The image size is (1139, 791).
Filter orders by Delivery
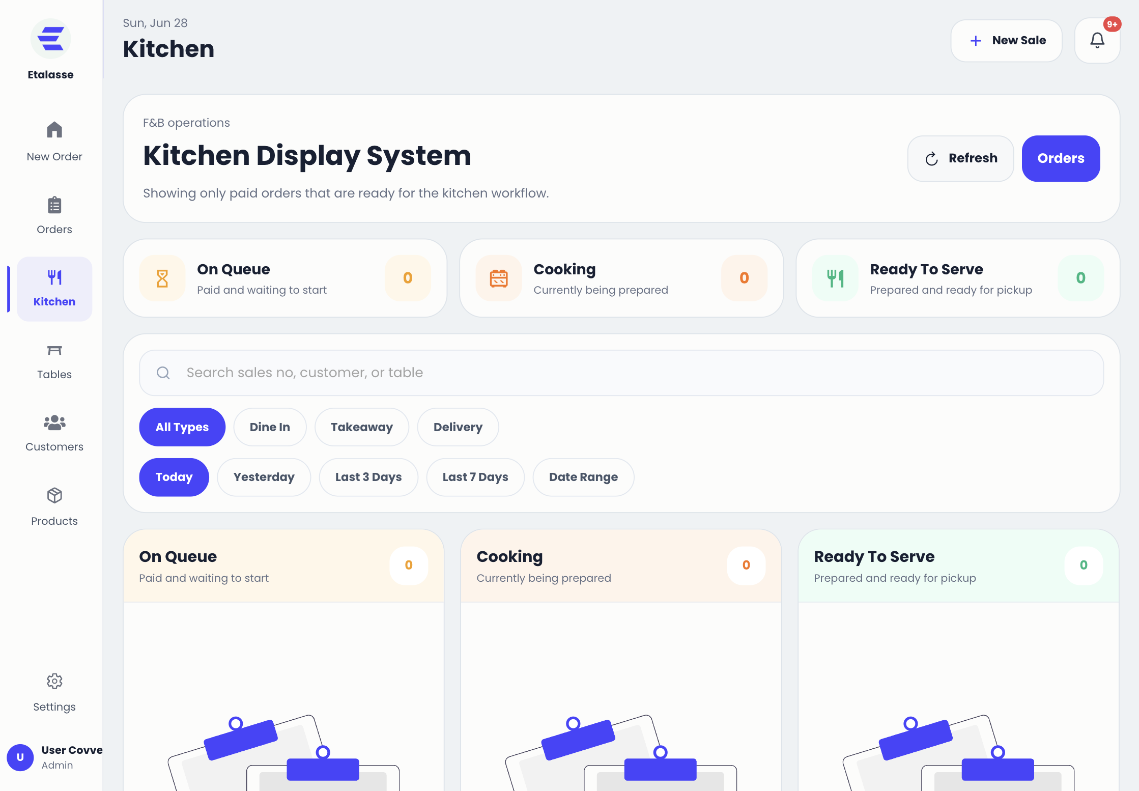click(458, 427)
